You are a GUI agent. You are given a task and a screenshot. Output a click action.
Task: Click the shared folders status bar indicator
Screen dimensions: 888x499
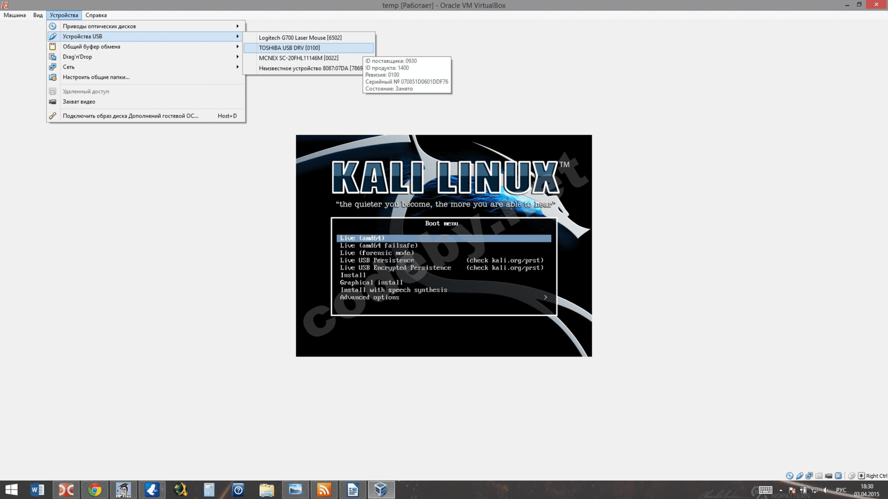coord(819,476)
